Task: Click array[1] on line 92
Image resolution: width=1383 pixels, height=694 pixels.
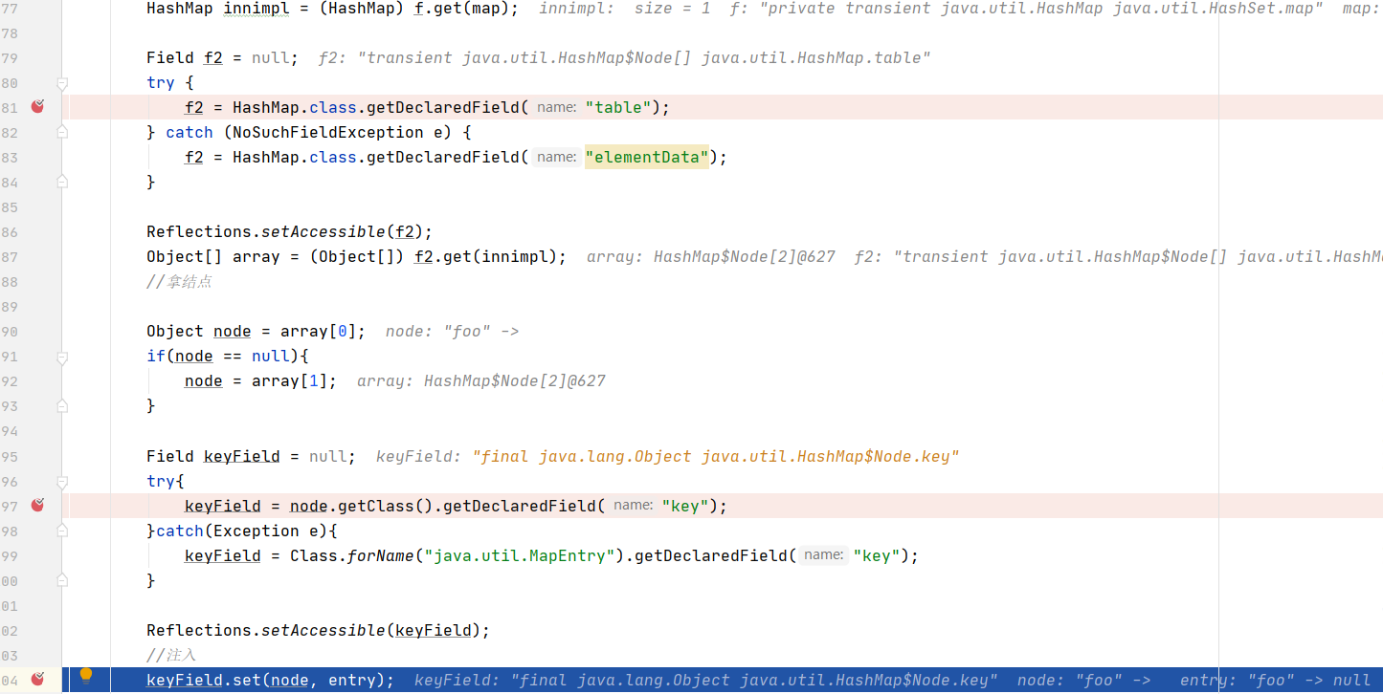Action: (x=289, y=380)
